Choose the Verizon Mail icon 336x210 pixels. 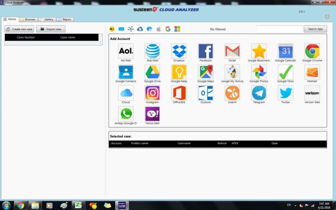[312, 93]
